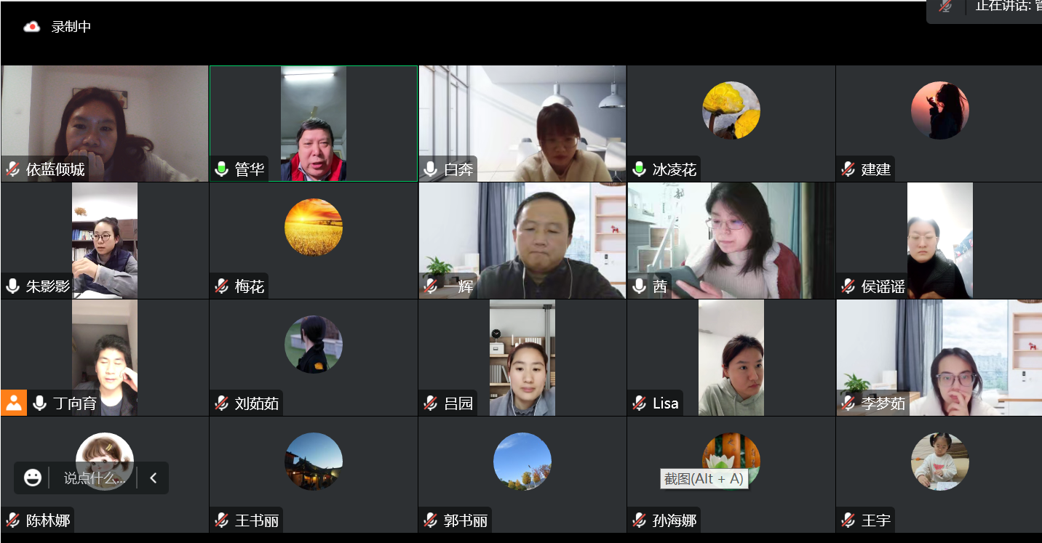Click the 录制中 recording status label
The image size is (1042, 543).
(71, 27)
